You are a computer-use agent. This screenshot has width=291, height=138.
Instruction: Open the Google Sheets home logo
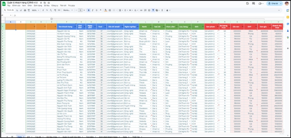pyautogui.click(x=4, y=4)
